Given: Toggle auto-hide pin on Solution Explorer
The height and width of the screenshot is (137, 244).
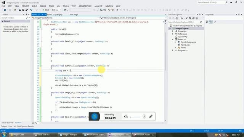Looking at the screenshot, I should point(200,14).
